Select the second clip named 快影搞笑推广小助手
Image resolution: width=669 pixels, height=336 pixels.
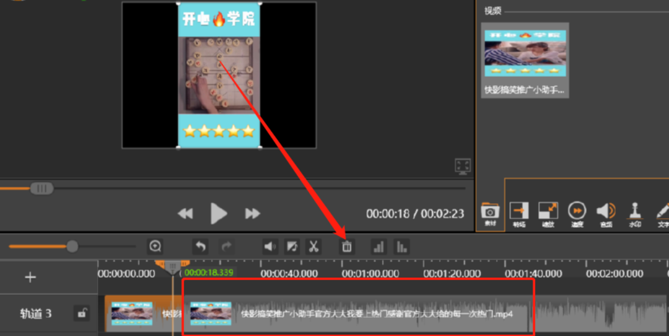(x=356, y=314)
